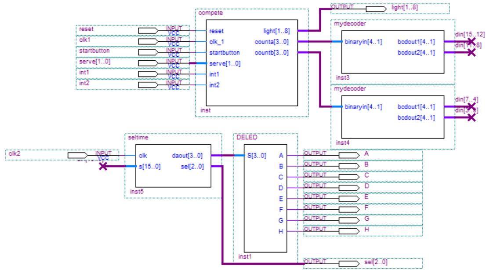Click output pin symbol A
Image resolution: width=486 pixels, height=270 pixels.
[x=349, y=155]
